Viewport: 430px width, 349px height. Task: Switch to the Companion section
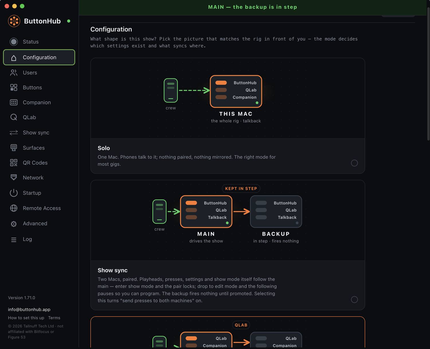point(39,102)
